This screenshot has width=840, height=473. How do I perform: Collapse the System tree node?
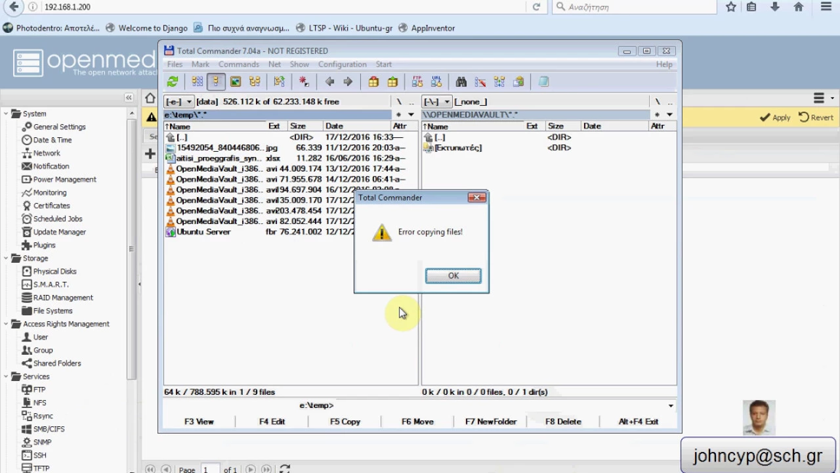6,114
